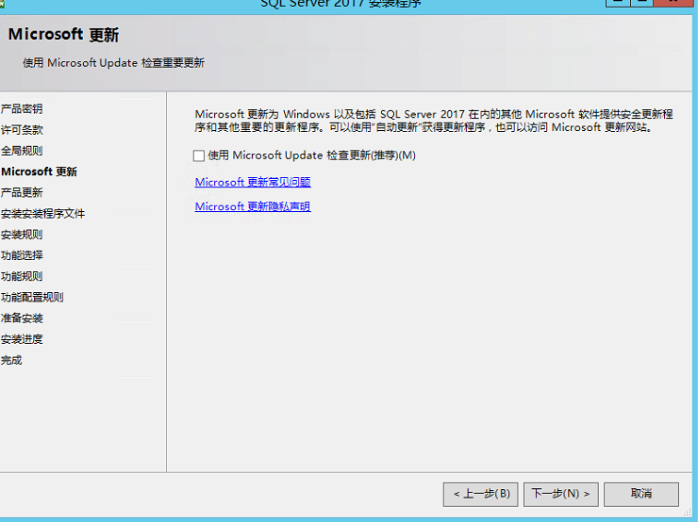Select 功能配置规则 step in sidebar
698x522 pixels.
32,297
